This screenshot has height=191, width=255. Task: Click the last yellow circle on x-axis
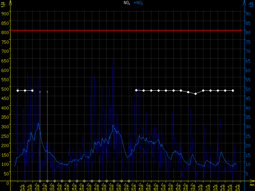129,181
